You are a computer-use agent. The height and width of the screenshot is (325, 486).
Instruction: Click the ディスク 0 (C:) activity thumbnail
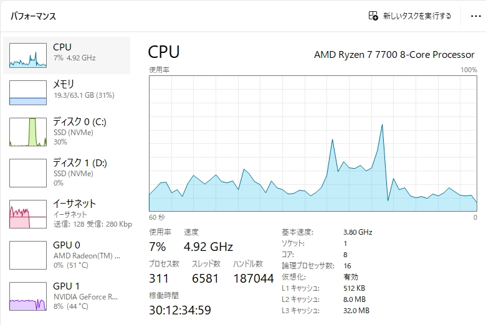click(x=28, y=132)
